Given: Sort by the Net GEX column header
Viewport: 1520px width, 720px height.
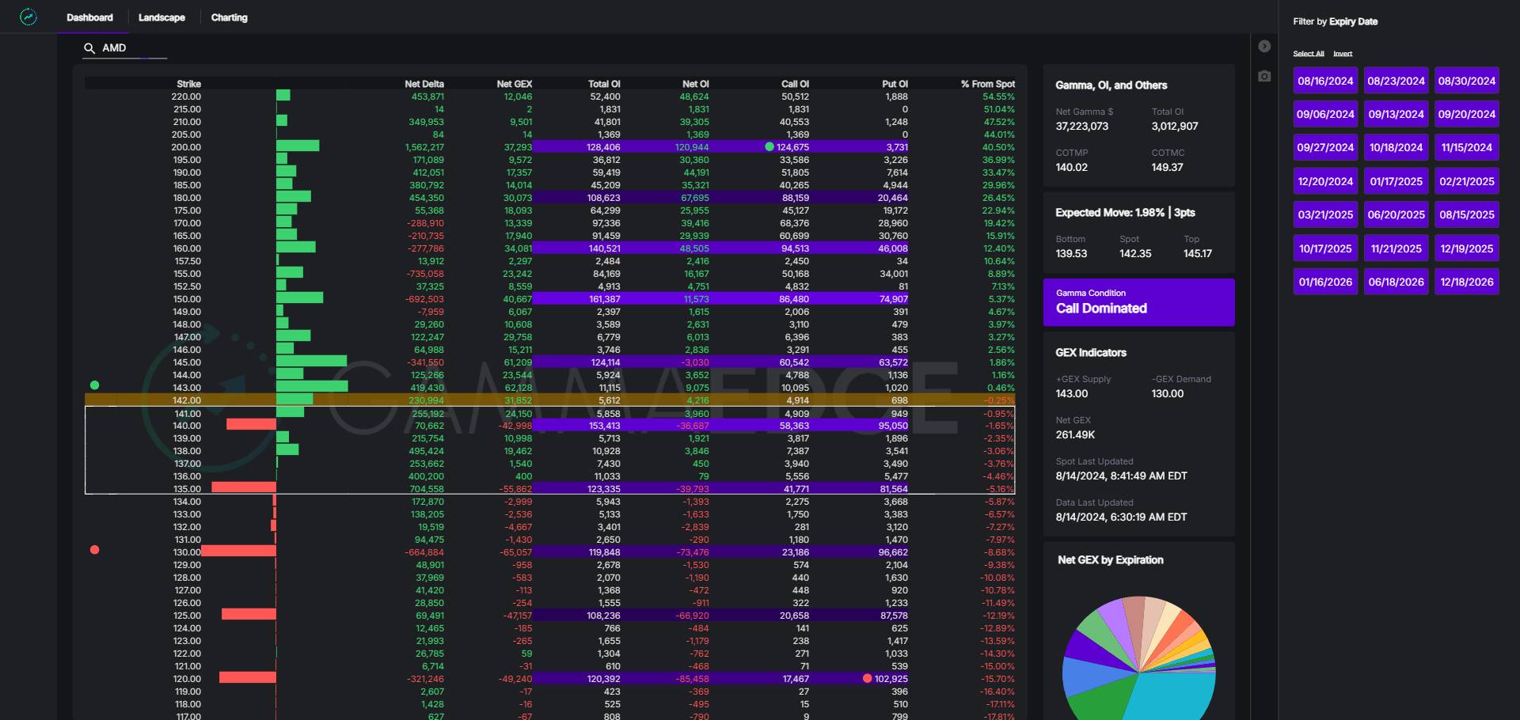Looking at the screenshot, I should tap(514, 84).
